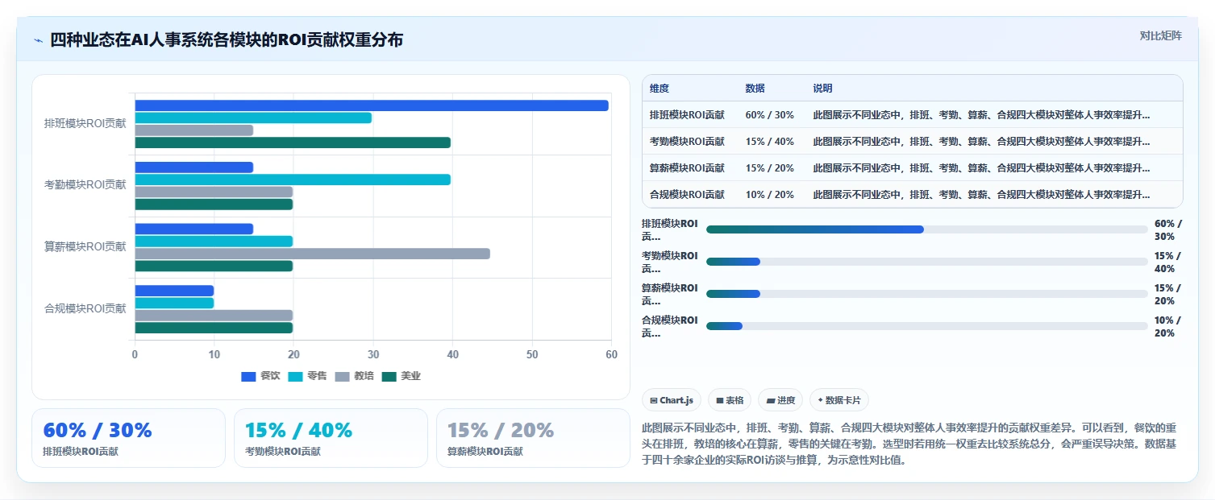Select the 考勤模块ROI贡献 table row cell
The width and height of the screenshot is (1215, 500).
pos(687,142)
